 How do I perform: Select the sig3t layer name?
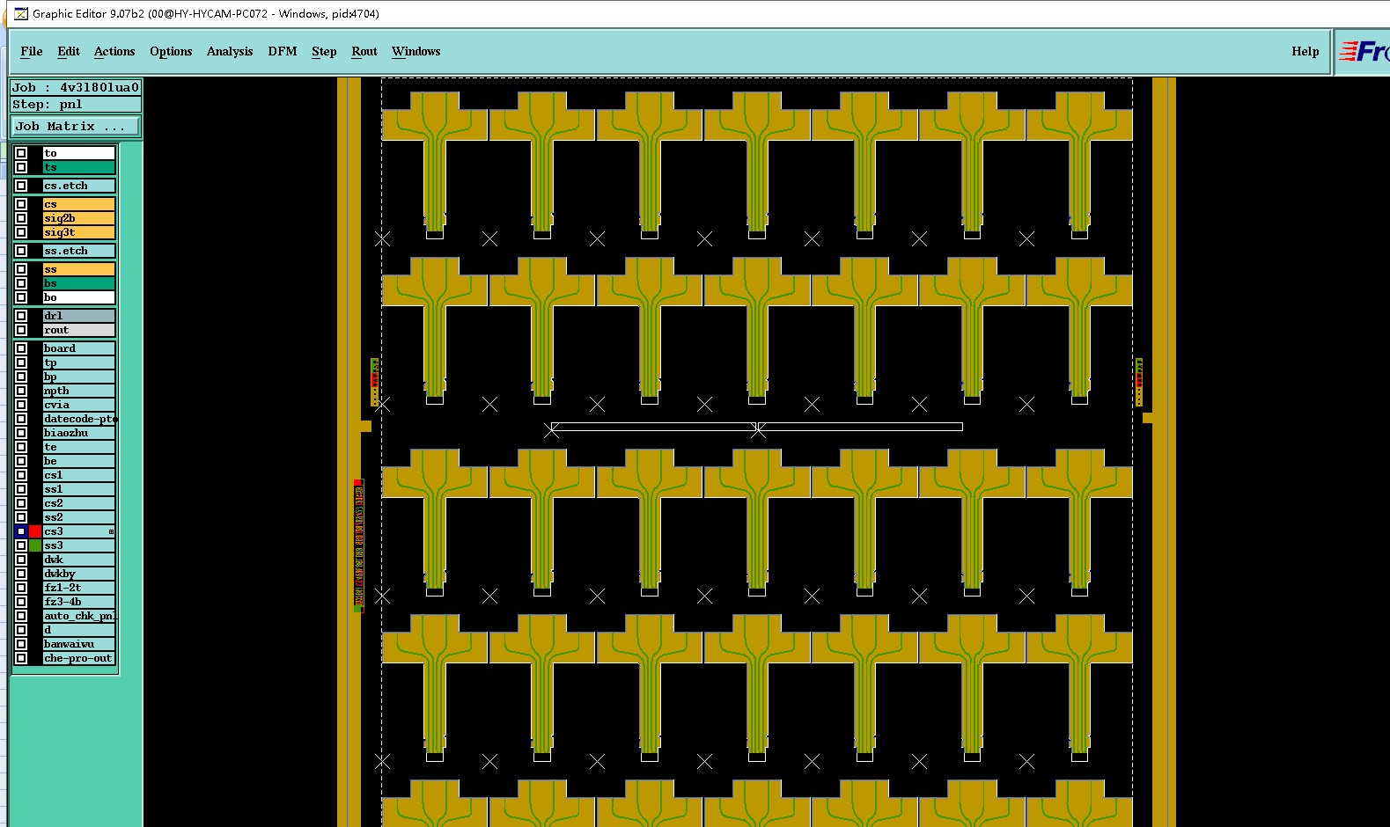pyautogui.click(x=79, y=232)
